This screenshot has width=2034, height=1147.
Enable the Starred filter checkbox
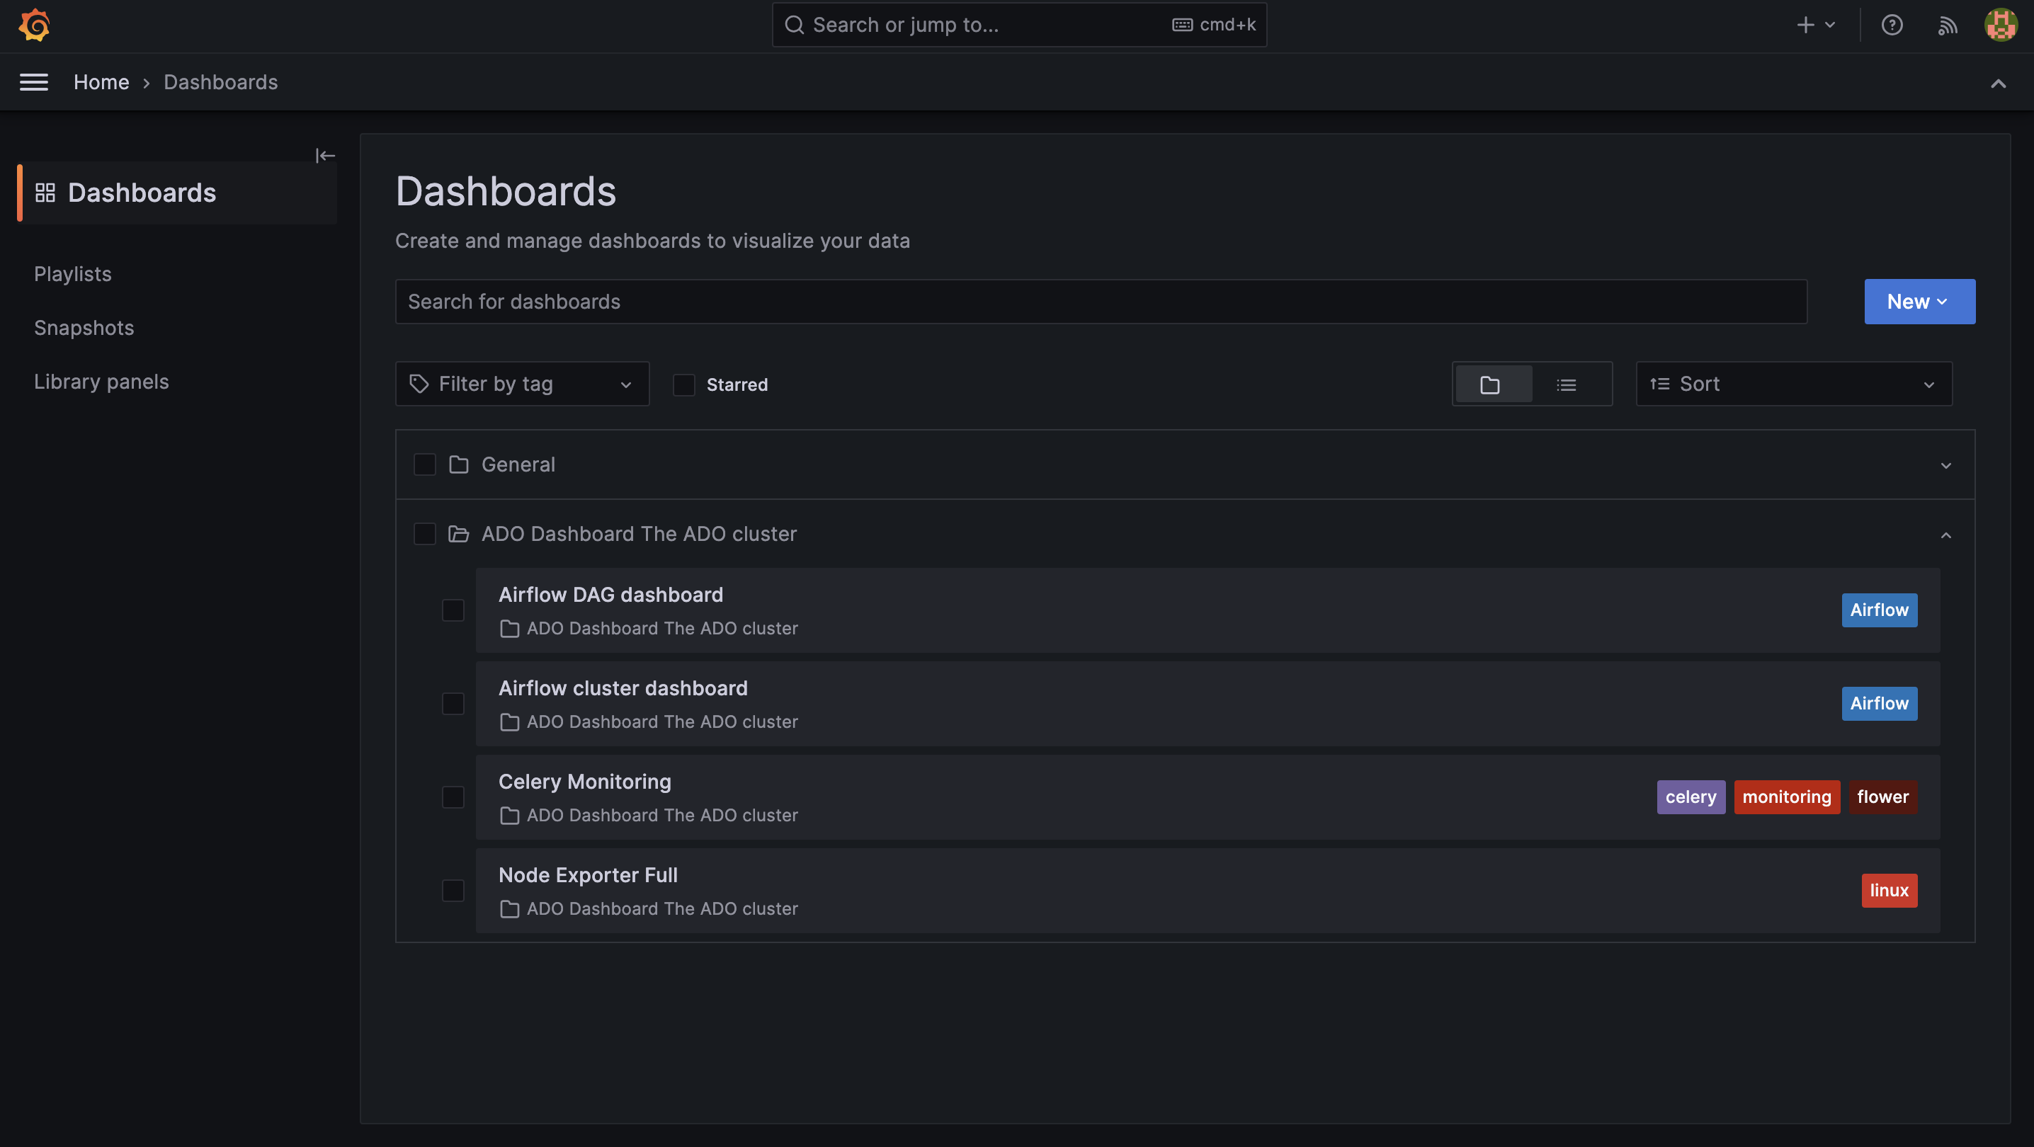683,384
